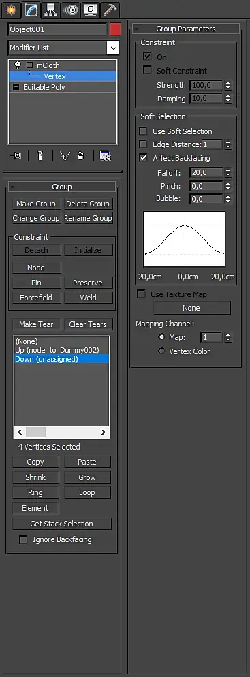Toggle Affect Backfacing checkbox
Viewport: 250px width, 677px height.
pos(143,158)
